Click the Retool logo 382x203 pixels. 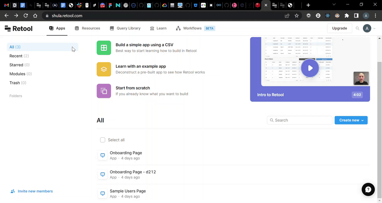[19, 28]
